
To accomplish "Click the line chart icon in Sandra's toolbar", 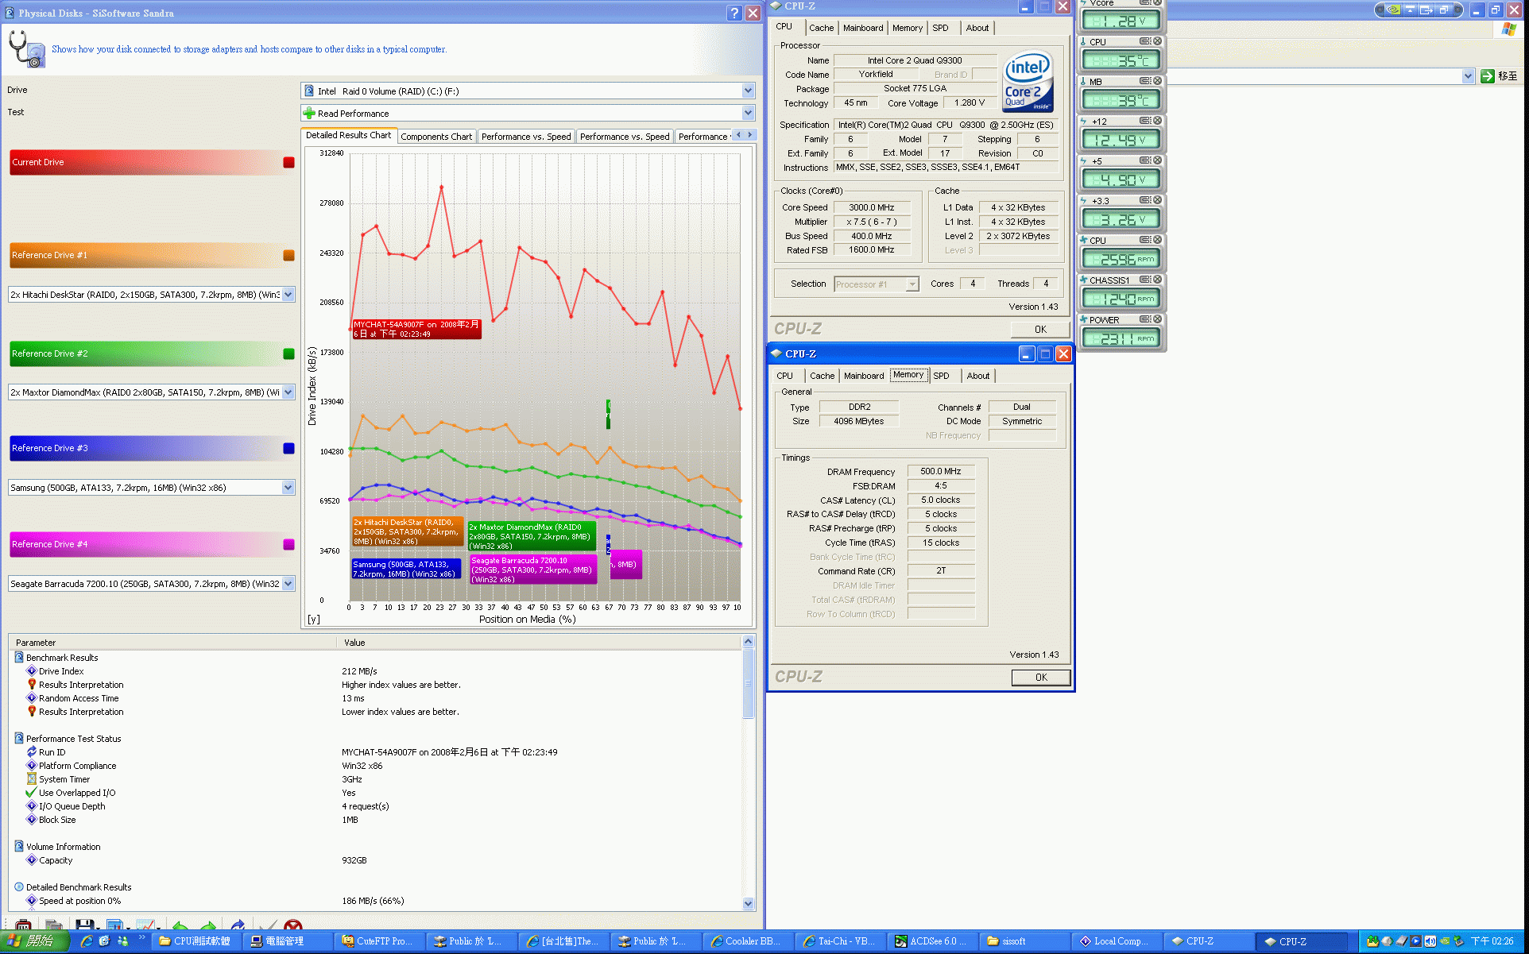I will click(x=145, y=925).
